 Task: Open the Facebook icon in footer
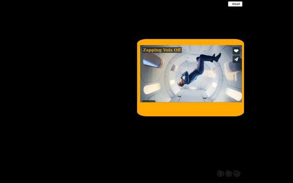[x=220, y=173]
